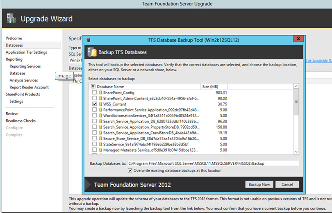332x213 pixels.
Task: Toggle Overwrite existing database backups checkbox
Action: 130,170
